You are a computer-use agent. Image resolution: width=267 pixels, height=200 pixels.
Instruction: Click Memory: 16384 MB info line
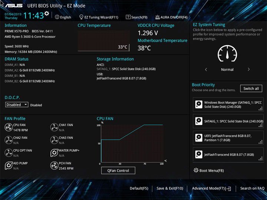(31, 52)
